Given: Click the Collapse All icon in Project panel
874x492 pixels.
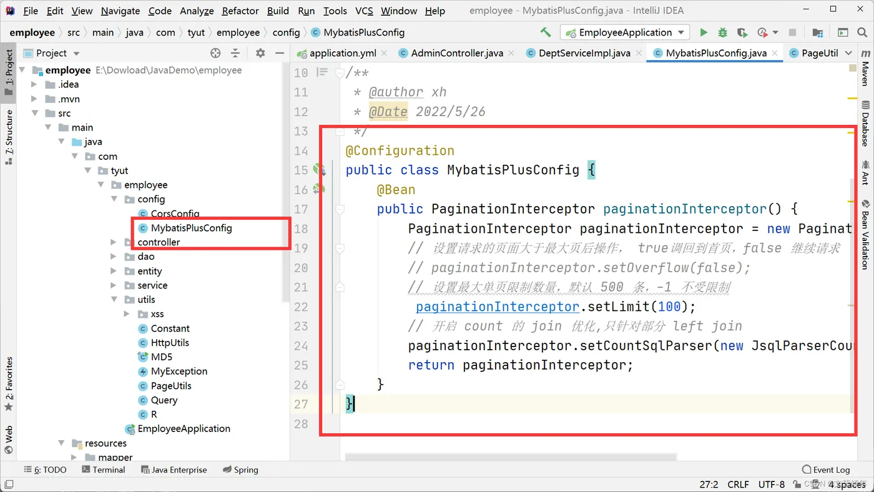Looking at the screenshot, I should click(235, 53).
